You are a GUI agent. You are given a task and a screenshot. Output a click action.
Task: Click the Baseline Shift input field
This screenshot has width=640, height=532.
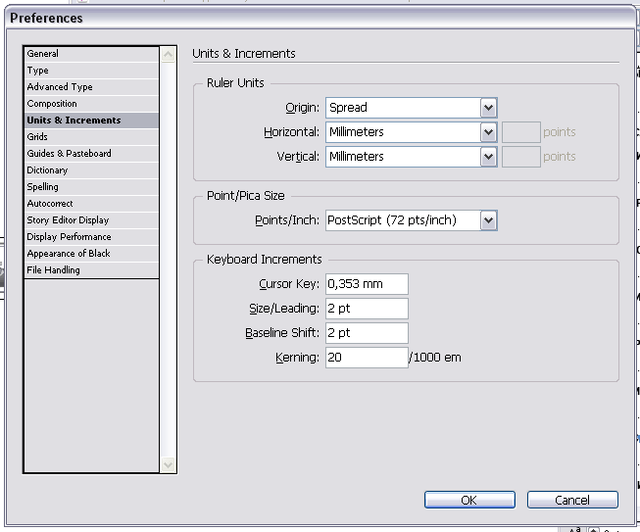point(367,333)
